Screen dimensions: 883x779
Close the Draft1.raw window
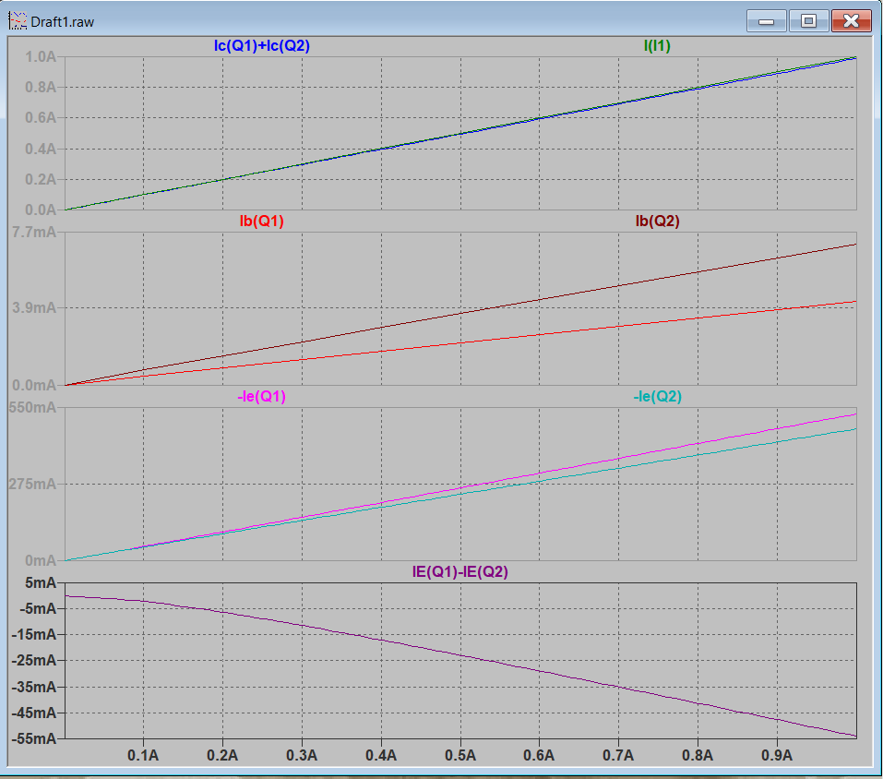point(852,21)
